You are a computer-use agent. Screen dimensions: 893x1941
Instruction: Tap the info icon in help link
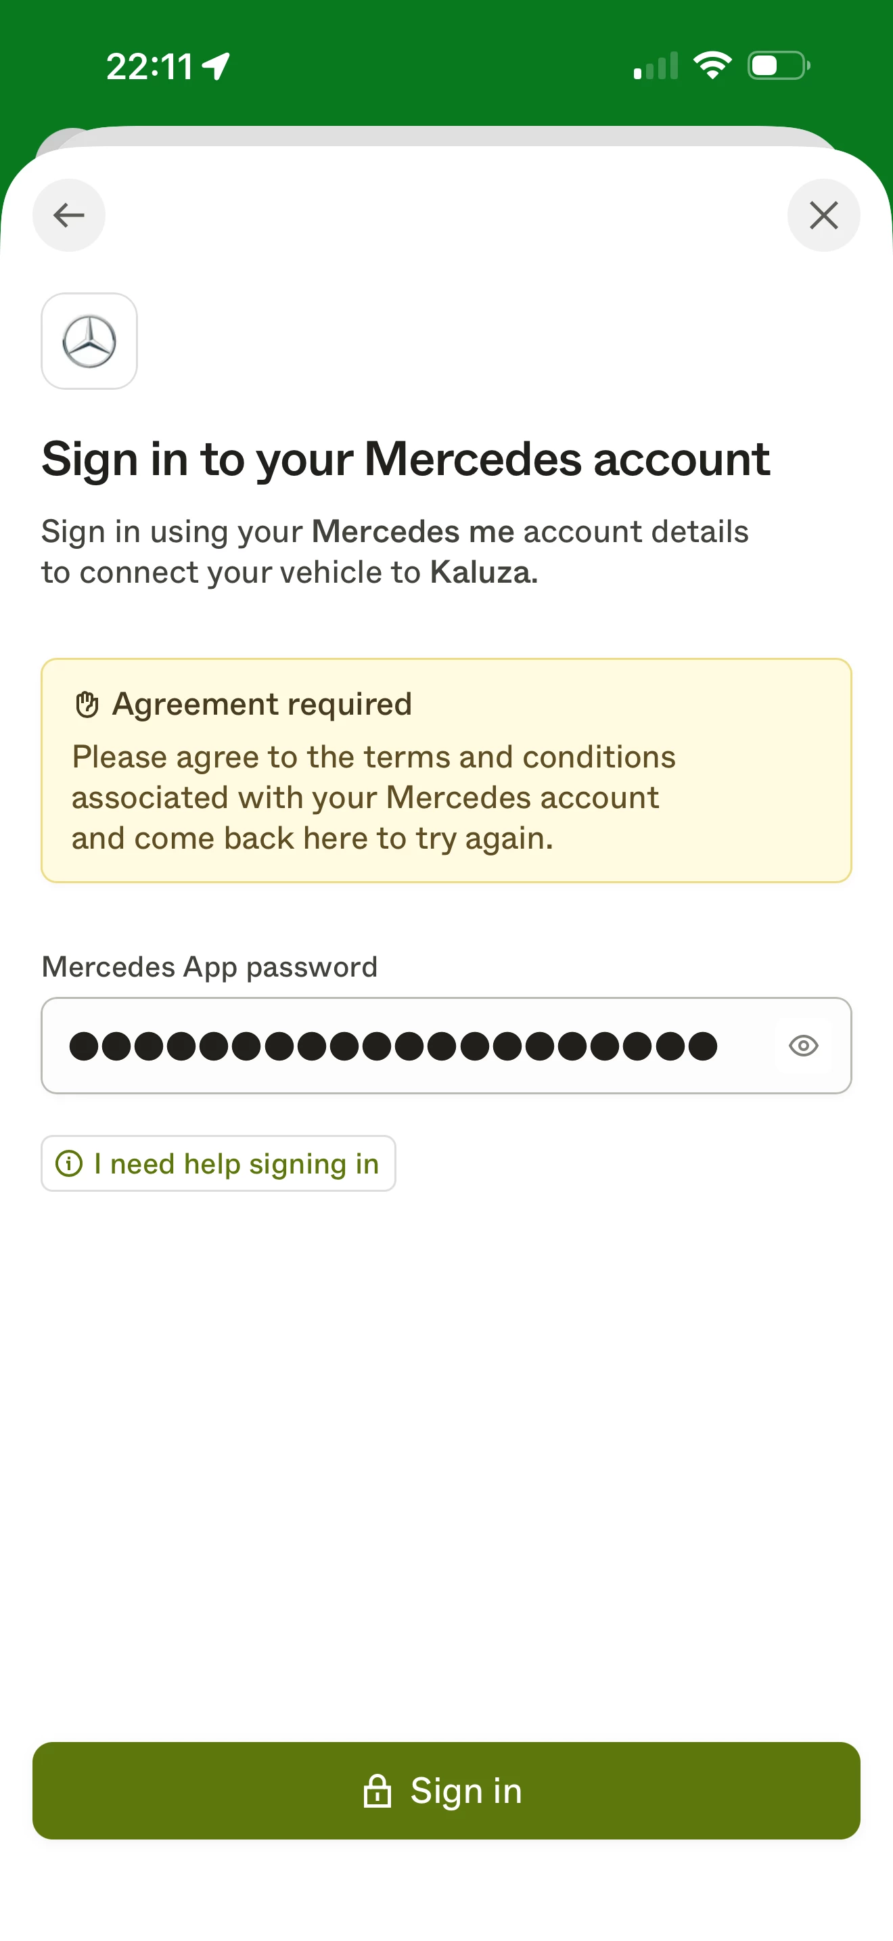pyautogui.click(x=69, y=1163)
